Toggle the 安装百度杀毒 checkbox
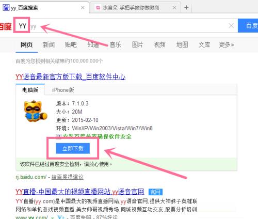This screenshot has width=258, height=219. click(x=58, y=136)
